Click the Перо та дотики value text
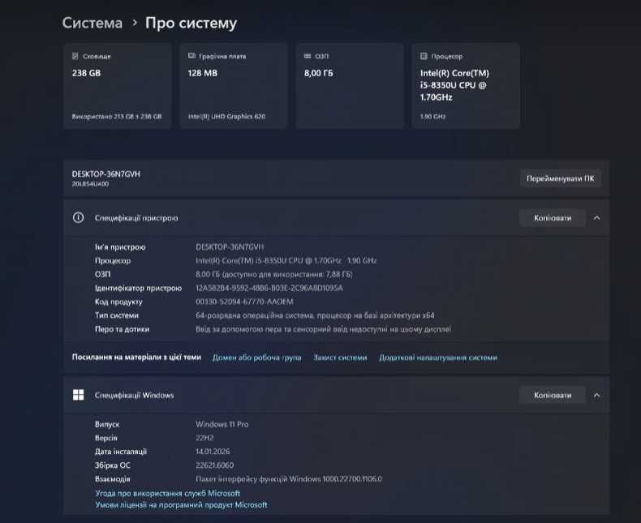 tap(323, 329)
